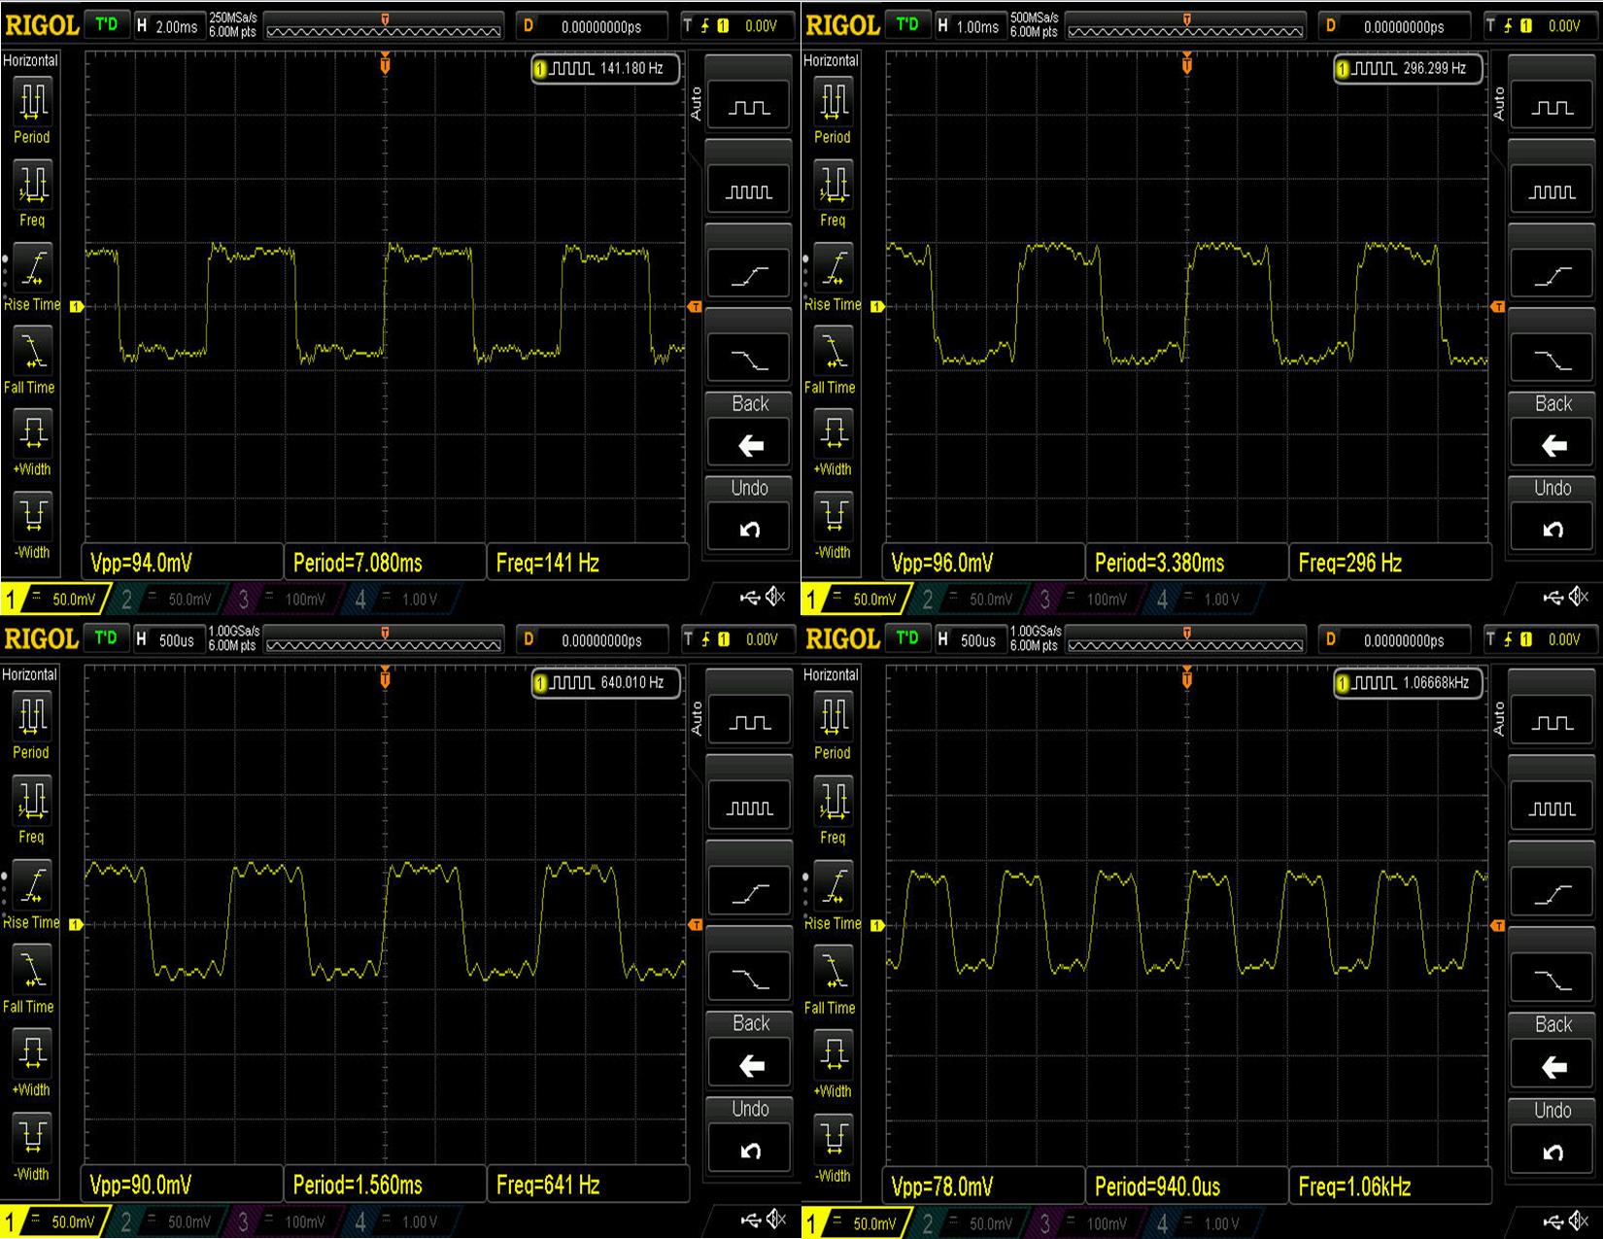Click Horizontal menu title in 1.06kHz scope
The height and width of the screenshot is (1239, 1603).
coord(832,674)
